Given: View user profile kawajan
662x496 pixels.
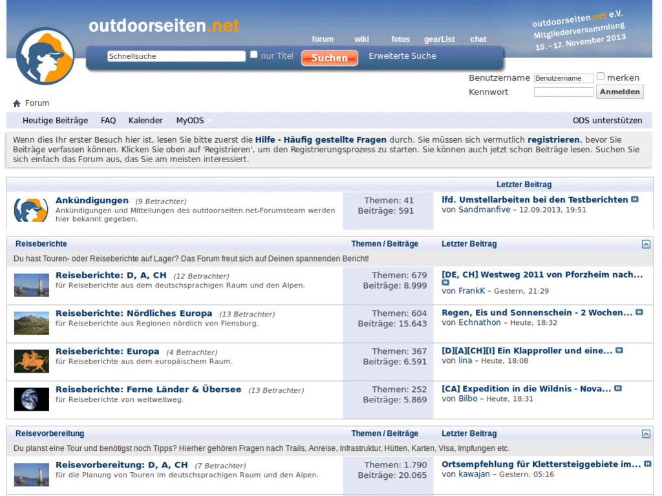Looking at the screenshot, I should click(474, 474).
